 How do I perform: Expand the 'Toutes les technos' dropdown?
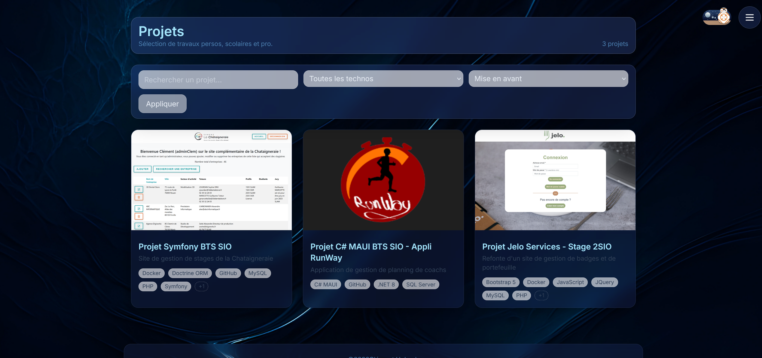(x=383, y=79)
